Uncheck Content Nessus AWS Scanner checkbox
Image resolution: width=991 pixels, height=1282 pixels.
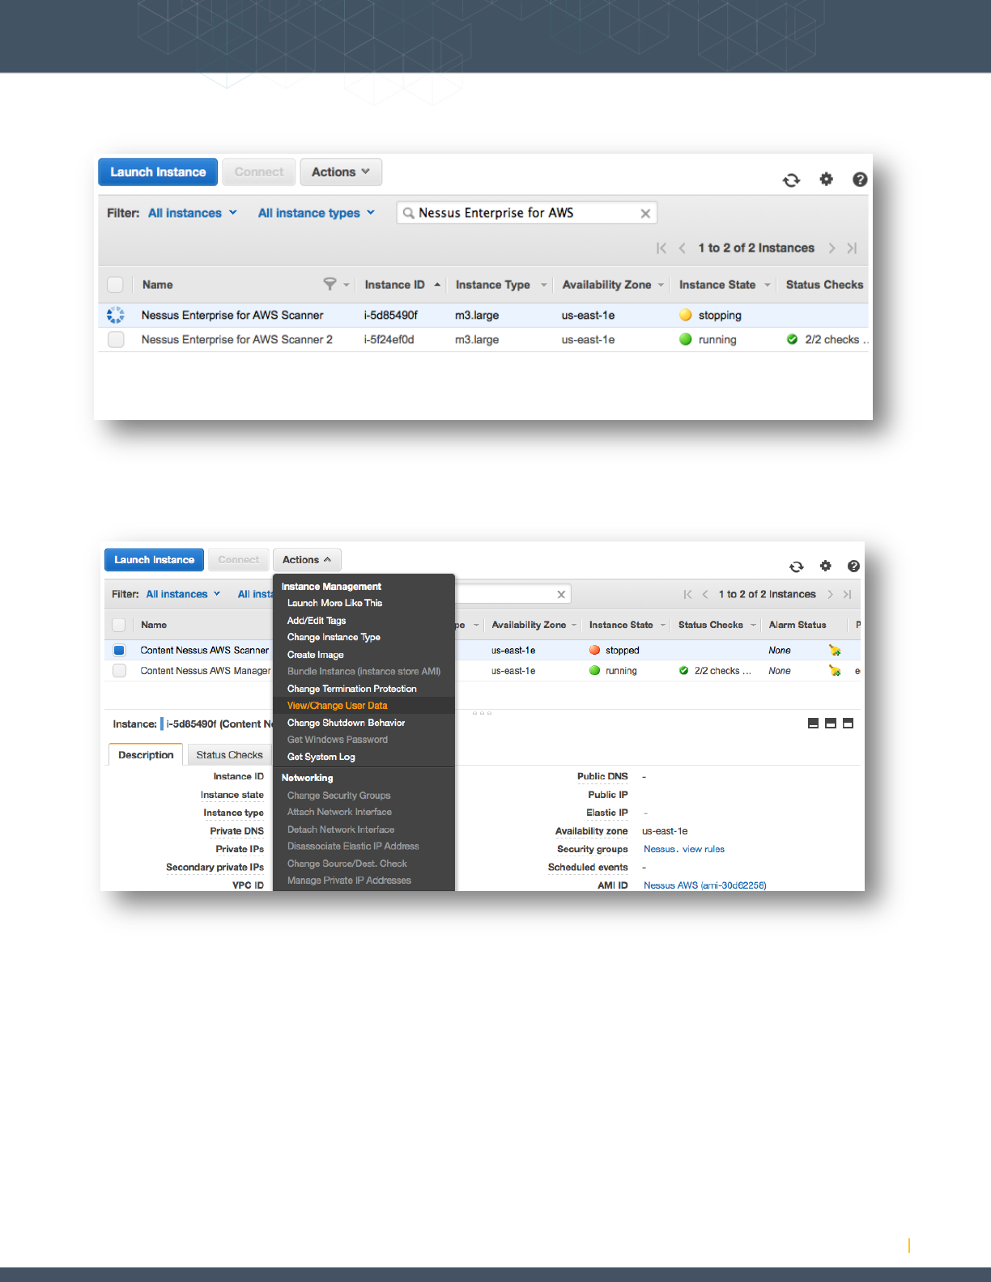pyautogui.click(x=119, y=650)
